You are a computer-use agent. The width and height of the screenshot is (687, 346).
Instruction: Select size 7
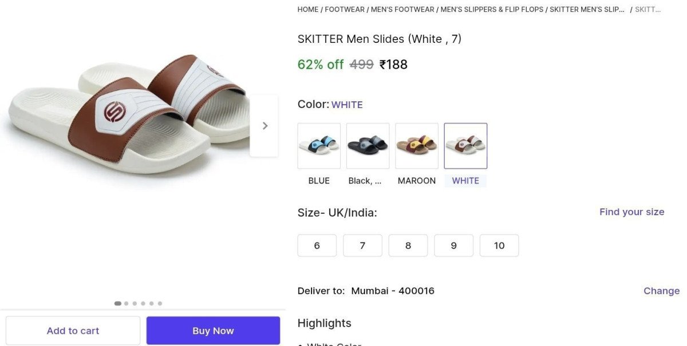tap(362, 245)
